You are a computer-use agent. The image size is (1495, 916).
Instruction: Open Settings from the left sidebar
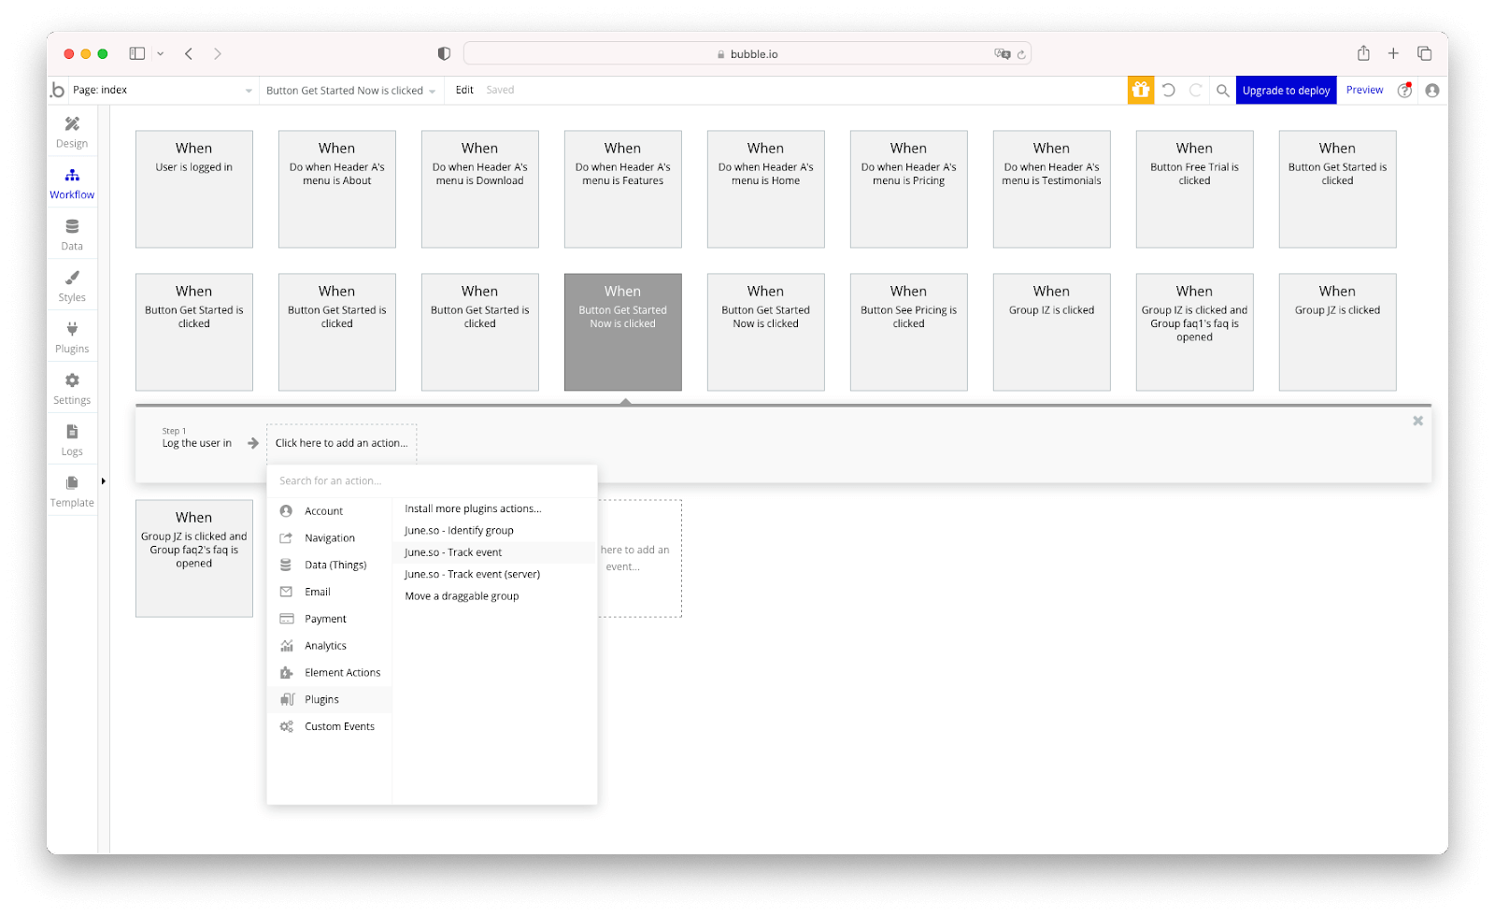click(71, 387)
